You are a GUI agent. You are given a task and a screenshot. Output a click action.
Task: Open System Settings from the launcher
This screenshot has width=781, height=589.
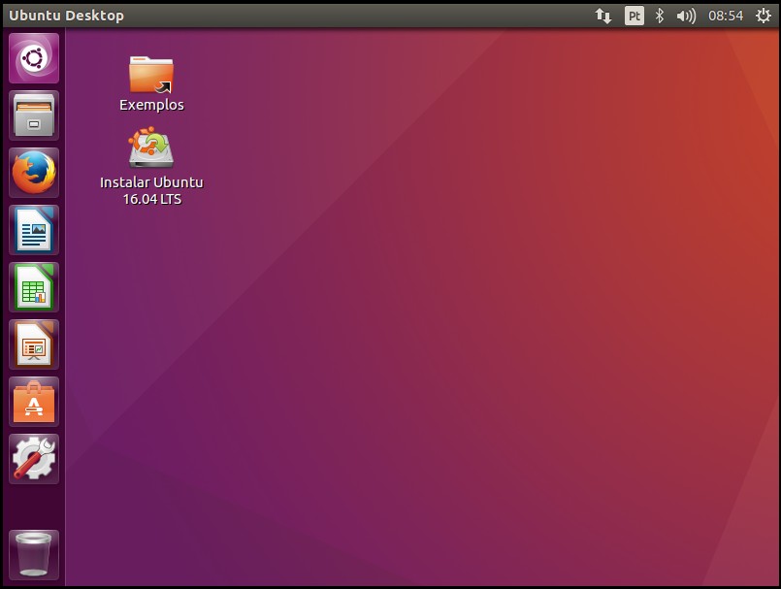click(x=33, y=458)
